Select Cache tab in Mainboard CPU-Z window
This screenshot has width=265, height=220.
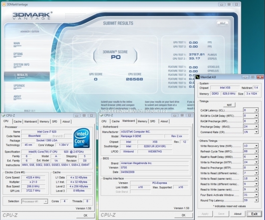pos(116,121)
